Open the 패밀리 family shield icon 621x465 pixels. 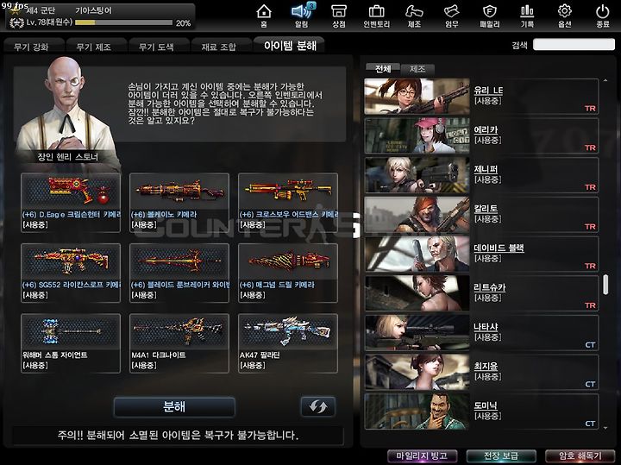(x=490, y=15)
